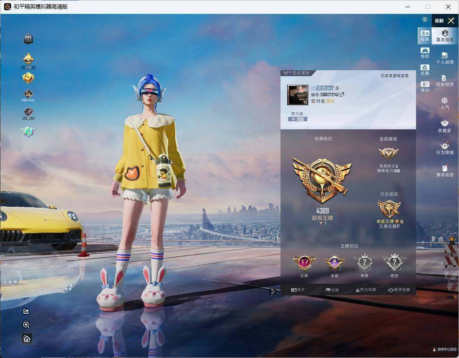Collapse the profile panel with arrow button
Viewport: 459px width, 358px height.
[273, 291]
